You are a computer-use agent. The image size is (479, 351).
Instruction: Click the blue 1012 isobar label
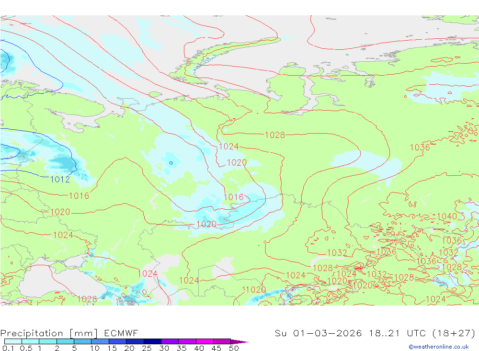pos(60,179)
